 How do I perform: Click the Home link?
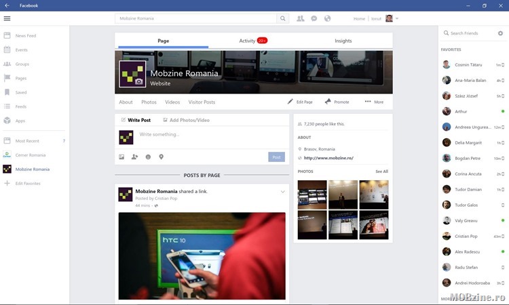click(x=359, y=19)
